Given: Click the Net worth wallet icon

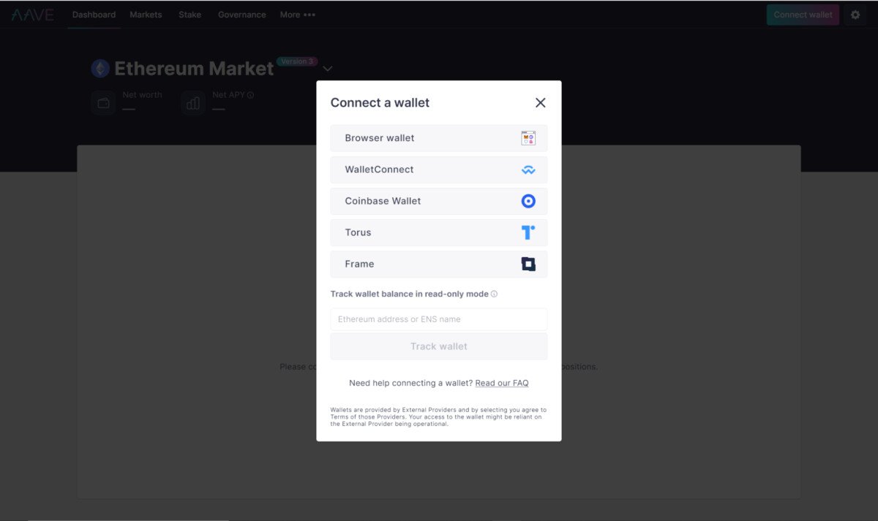Looking at the screenshot, I should tap(103, 102).
